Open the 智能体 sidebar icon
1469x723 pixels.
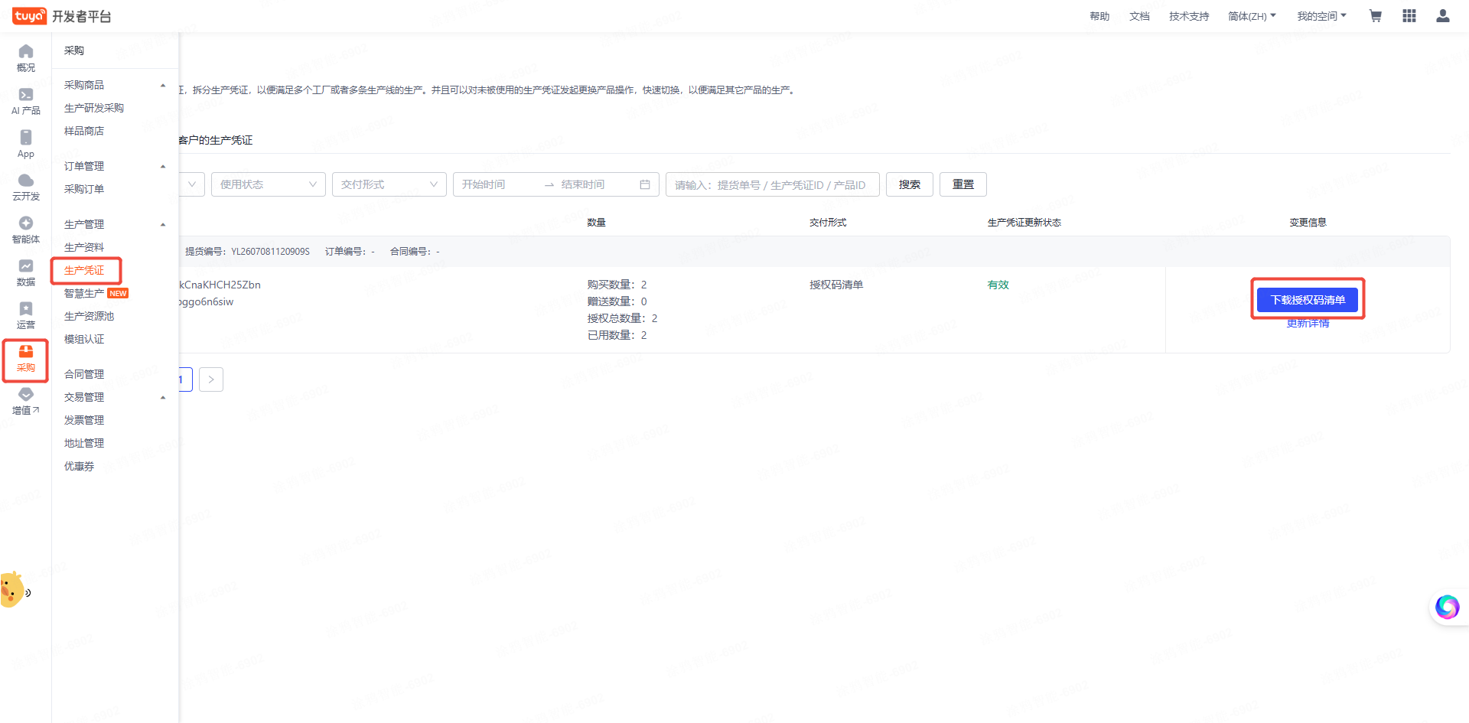[x=26, y=230]
